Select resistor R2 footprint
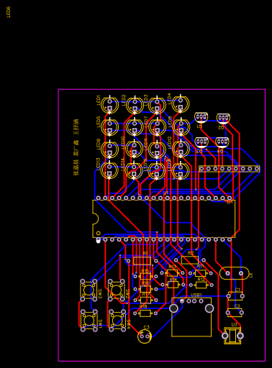Image resolution: width=272 pixels, height=368 pixels. click(190, 260)
